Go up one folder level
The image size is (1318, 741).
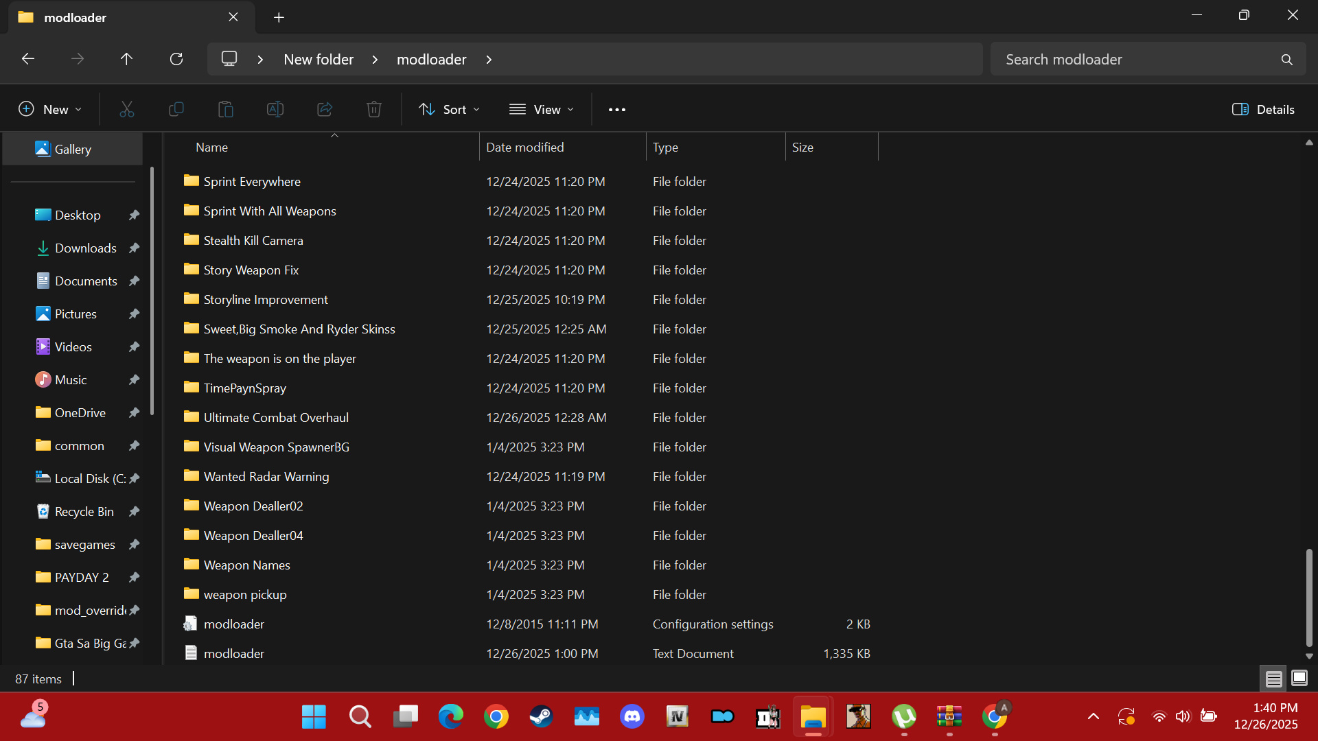click(126, 59)
